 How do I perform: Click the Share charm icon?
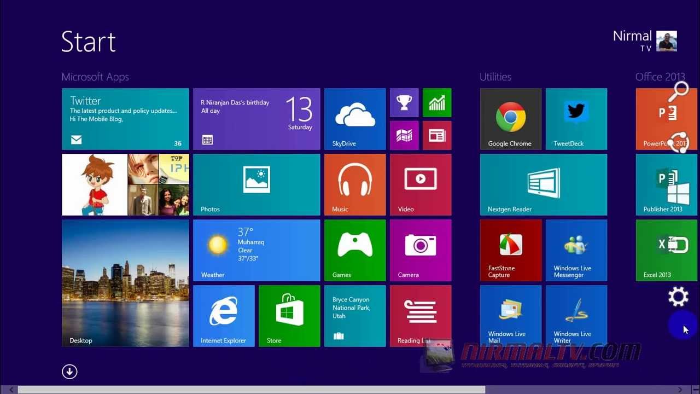pyautogui.click(x=679, y=142)
